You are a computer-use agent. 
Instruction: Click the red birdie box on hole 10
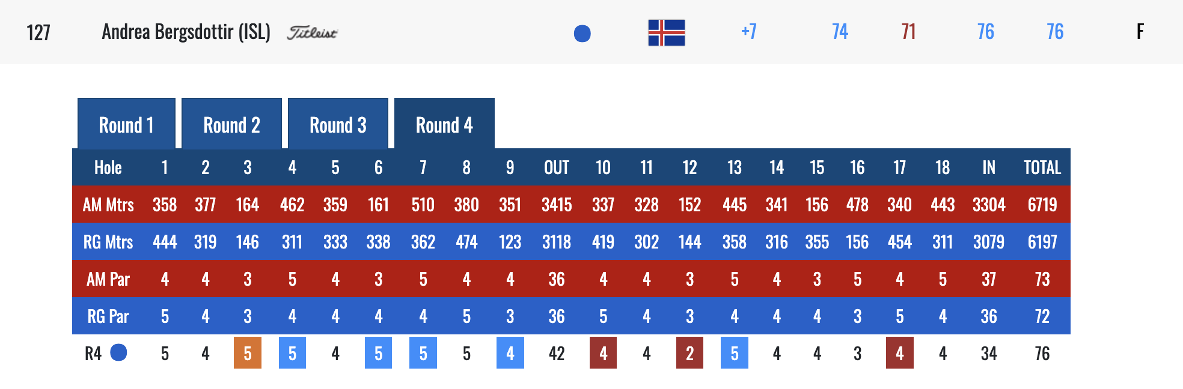pos(603,353)
